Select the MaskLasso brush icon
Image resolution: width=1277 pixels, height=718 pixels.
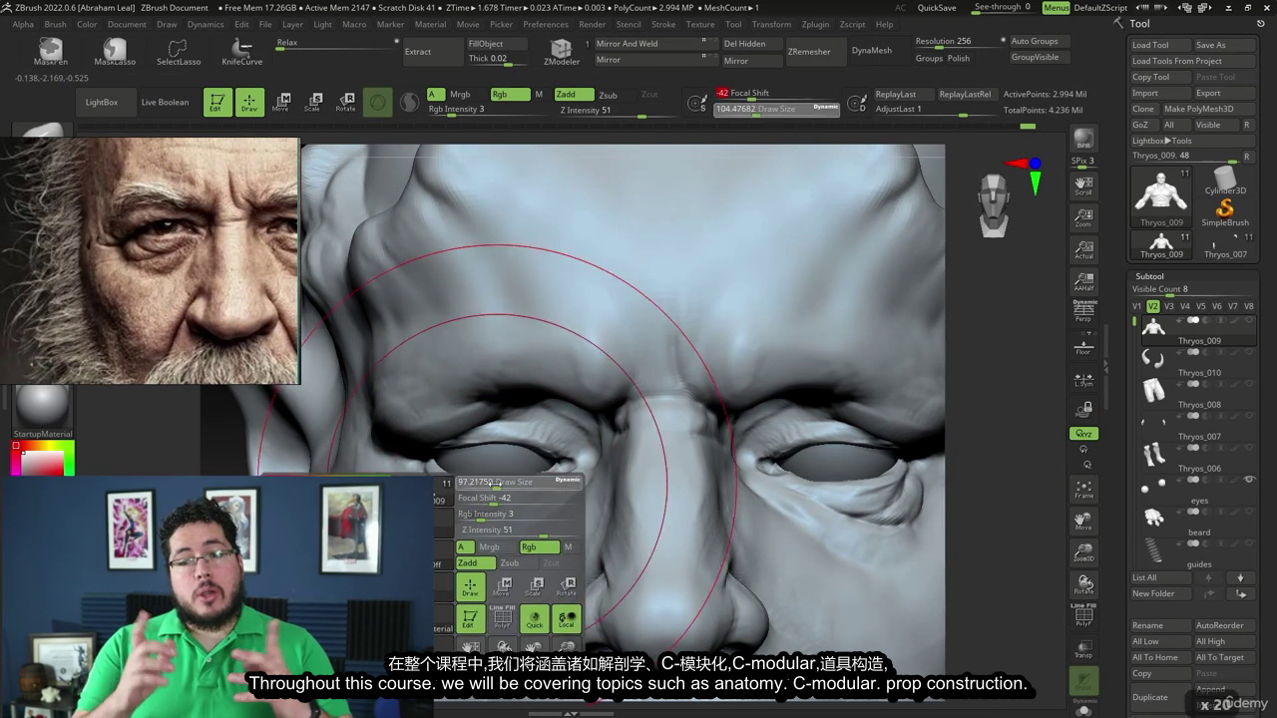tap(115, 51)
